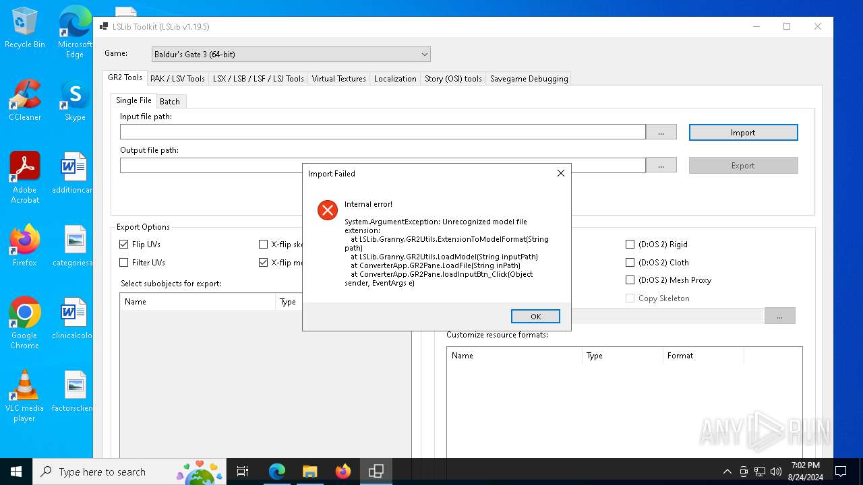Click Name column header in subobjects list
863x485 pixels.
(198, 302)
